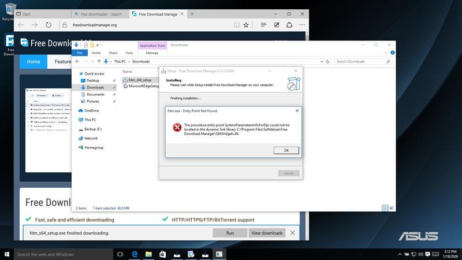Close the fdm.exe error dialog with its X

pos(297,110)
